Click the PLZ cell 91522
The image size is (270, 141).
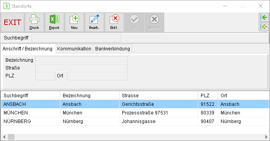[208, 104]
